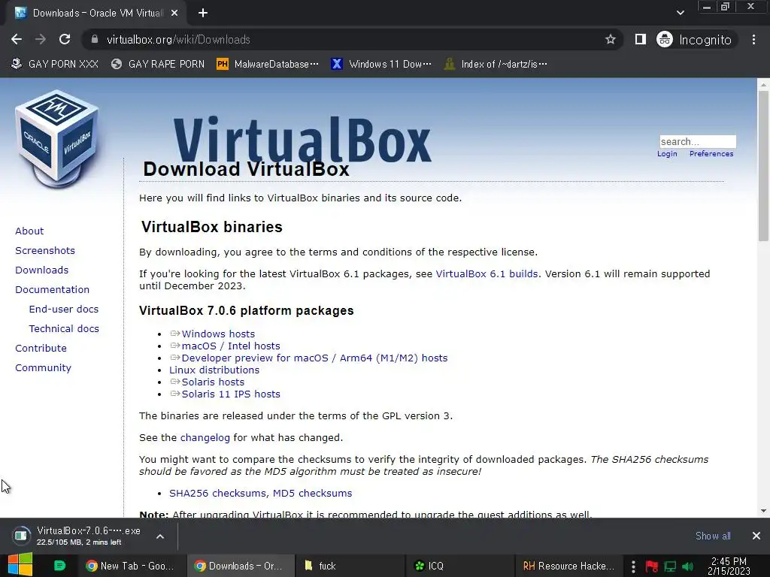Open Contribute in the sidebar
Screen dimensions: 770x577
[x=41, y=349]
